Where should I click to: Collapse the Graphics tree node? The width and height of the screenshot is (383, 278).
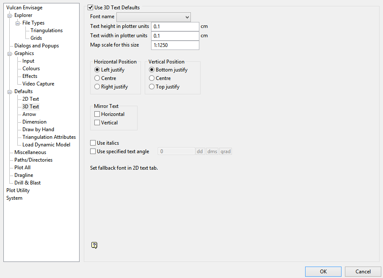(x=10, y=54)
